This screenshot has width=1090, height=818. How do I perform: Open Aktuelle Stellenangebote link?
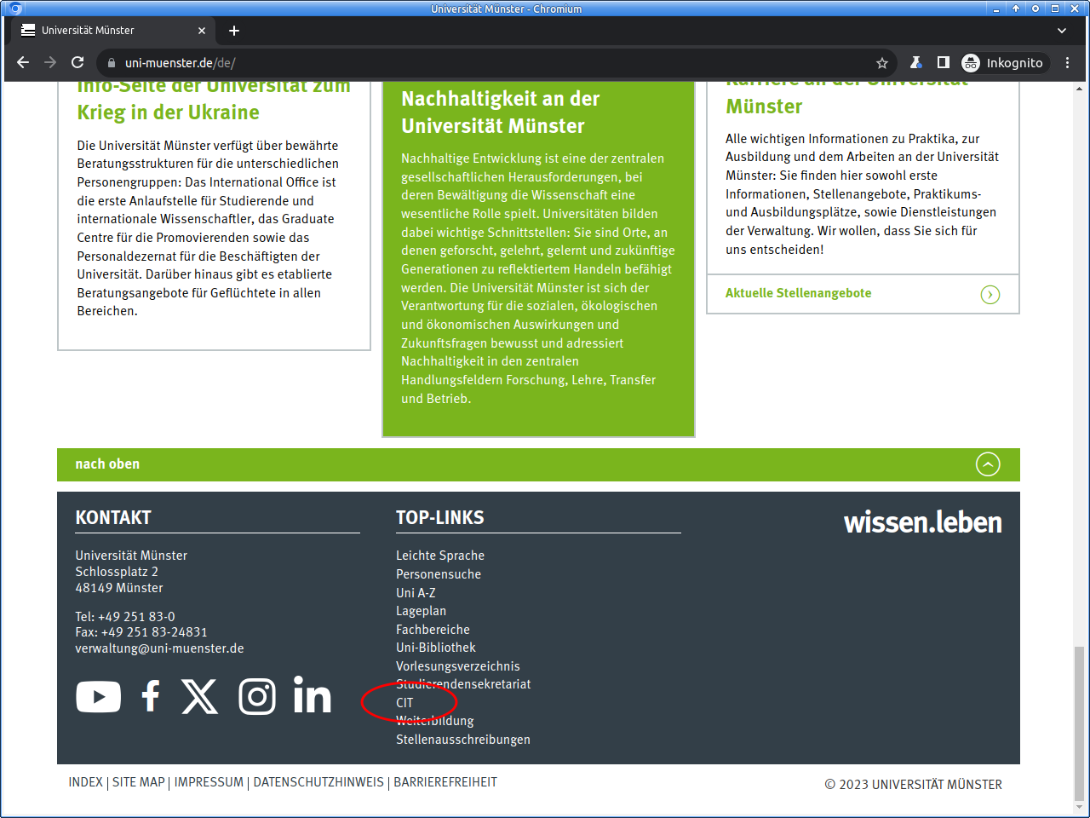pyautogui.click(x=798, y=293)
